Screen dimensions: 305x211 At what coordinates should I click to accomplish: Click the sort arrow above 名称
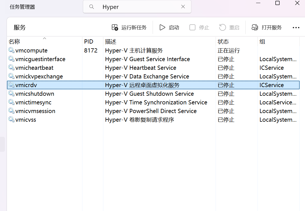click(44, 38)
